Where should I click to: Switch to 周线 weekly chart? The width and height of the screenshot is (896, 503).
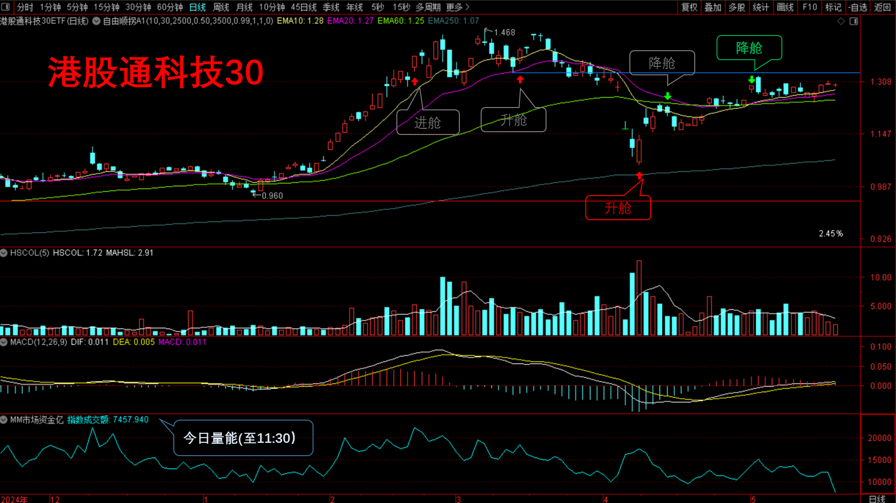click(x=221, y=7)
